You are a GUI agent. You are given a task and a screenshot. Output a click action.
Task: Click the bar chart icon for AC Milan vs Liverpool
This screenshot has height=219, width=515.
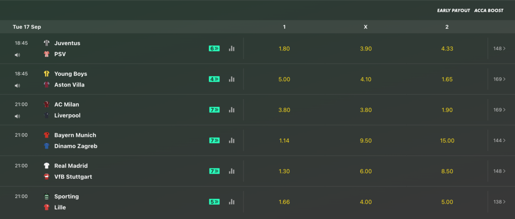[232, 110]
